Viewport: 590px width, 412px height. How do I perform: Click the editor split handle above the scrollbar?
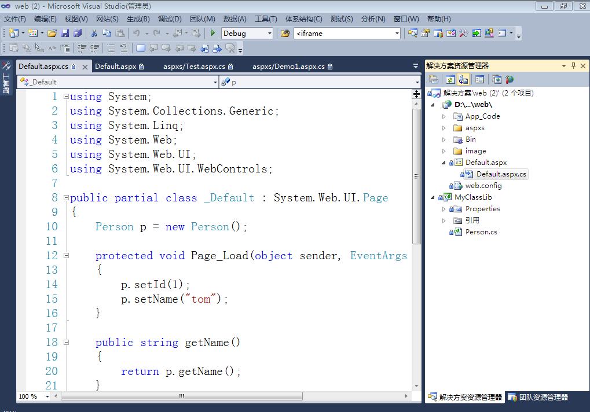point(416,94)
